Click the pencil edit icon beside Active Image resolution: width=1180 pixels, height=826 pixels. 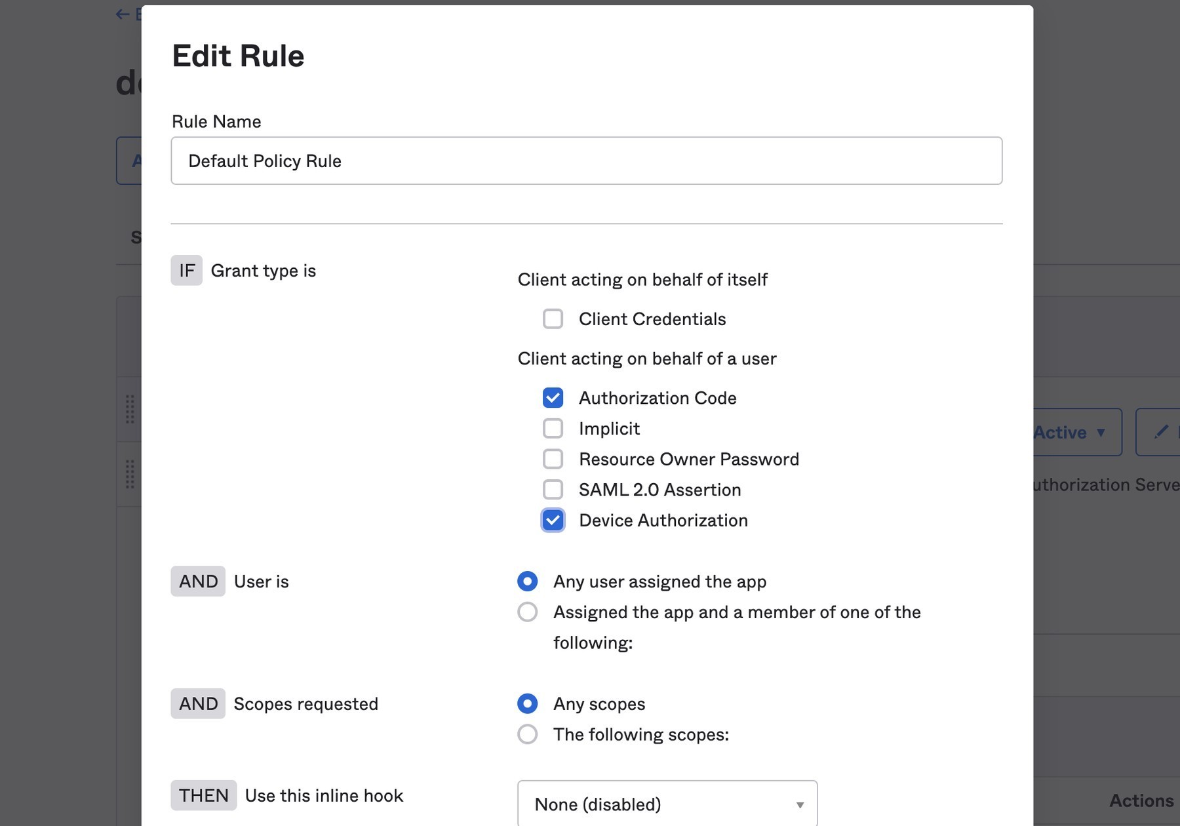click(1160, 431)
